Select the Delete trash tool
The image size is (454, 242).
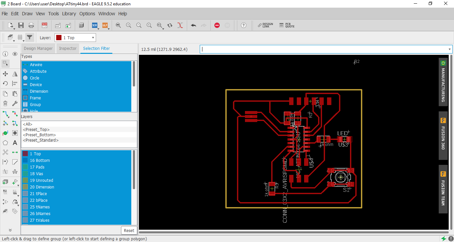pos(5,103)
